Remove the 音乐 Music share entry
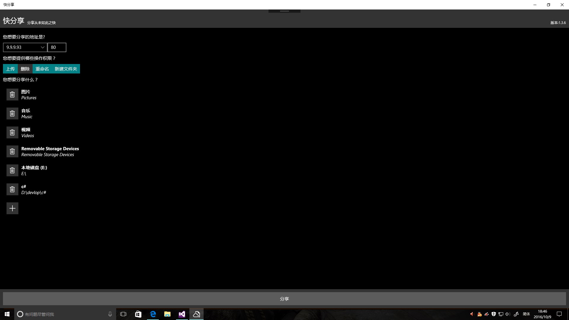 [12, 113]
